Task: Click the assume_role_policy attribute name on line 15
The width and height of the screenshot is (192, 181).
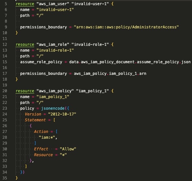Action: pyautogui.click(x=41, y=62)
